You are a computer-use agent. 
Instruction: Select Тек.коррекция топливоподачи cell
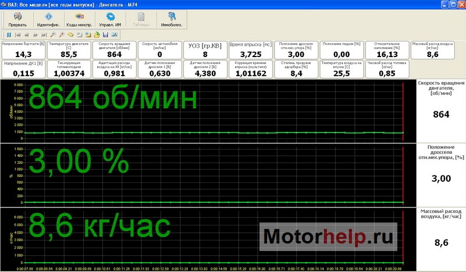click(x=69, y=69)
